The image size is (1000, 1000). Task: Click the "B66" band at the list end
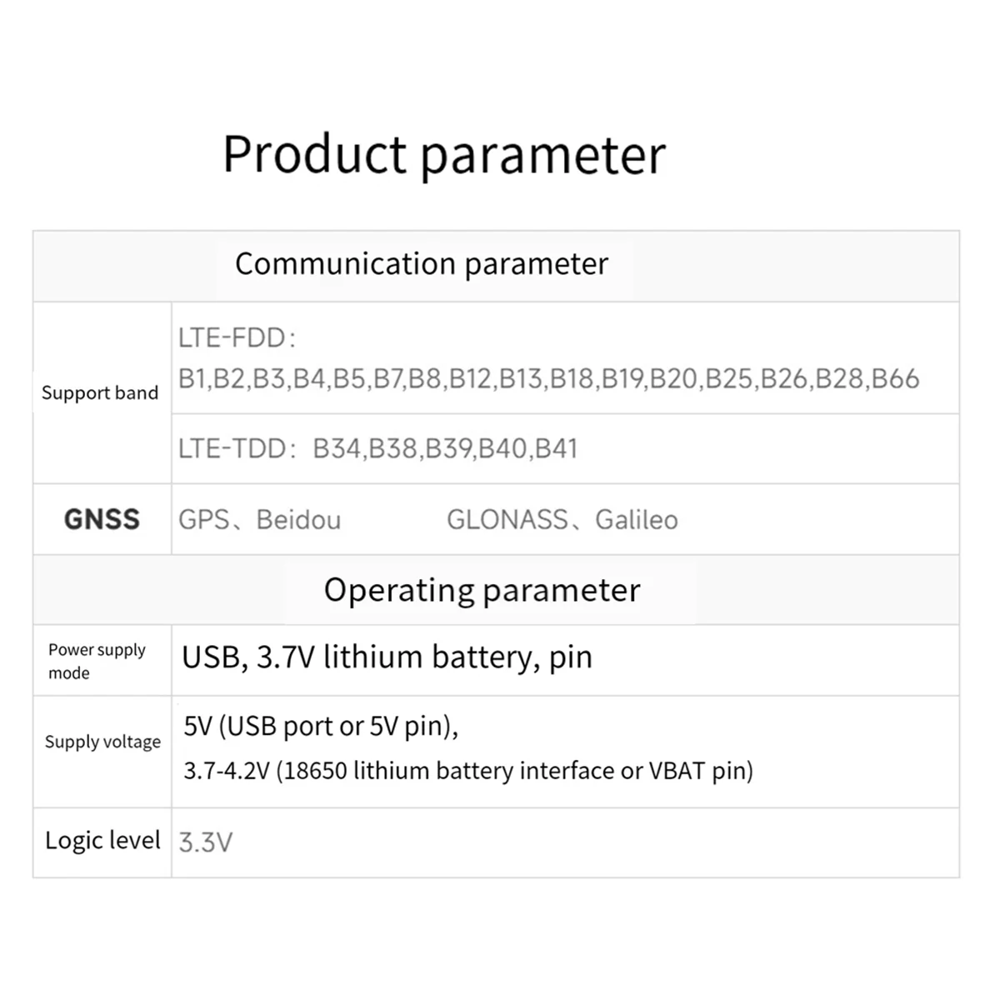895,379
